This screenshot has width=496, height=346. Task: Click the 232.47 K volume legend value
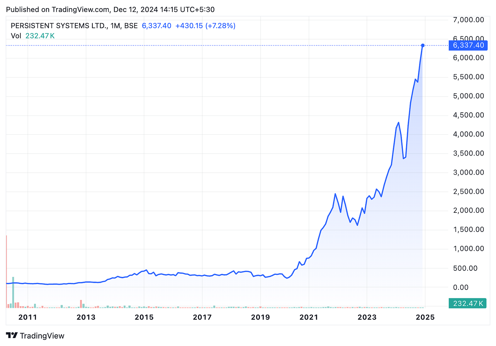(x=40, y=36)
